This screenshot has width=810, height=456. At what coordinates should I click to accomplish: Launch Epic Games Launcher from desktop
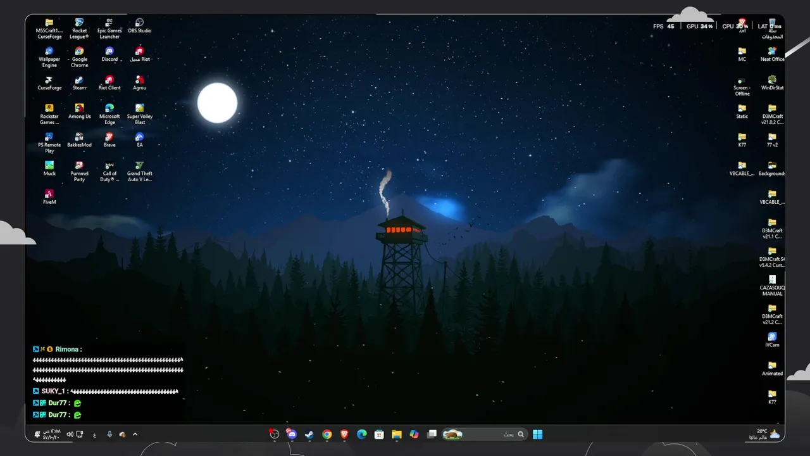[109, 28]
